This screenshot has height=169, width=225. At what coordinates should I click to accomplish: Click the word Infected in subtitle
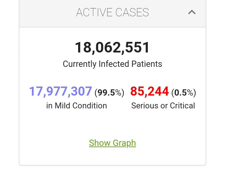pyautogui.click(x=114, y=64)
